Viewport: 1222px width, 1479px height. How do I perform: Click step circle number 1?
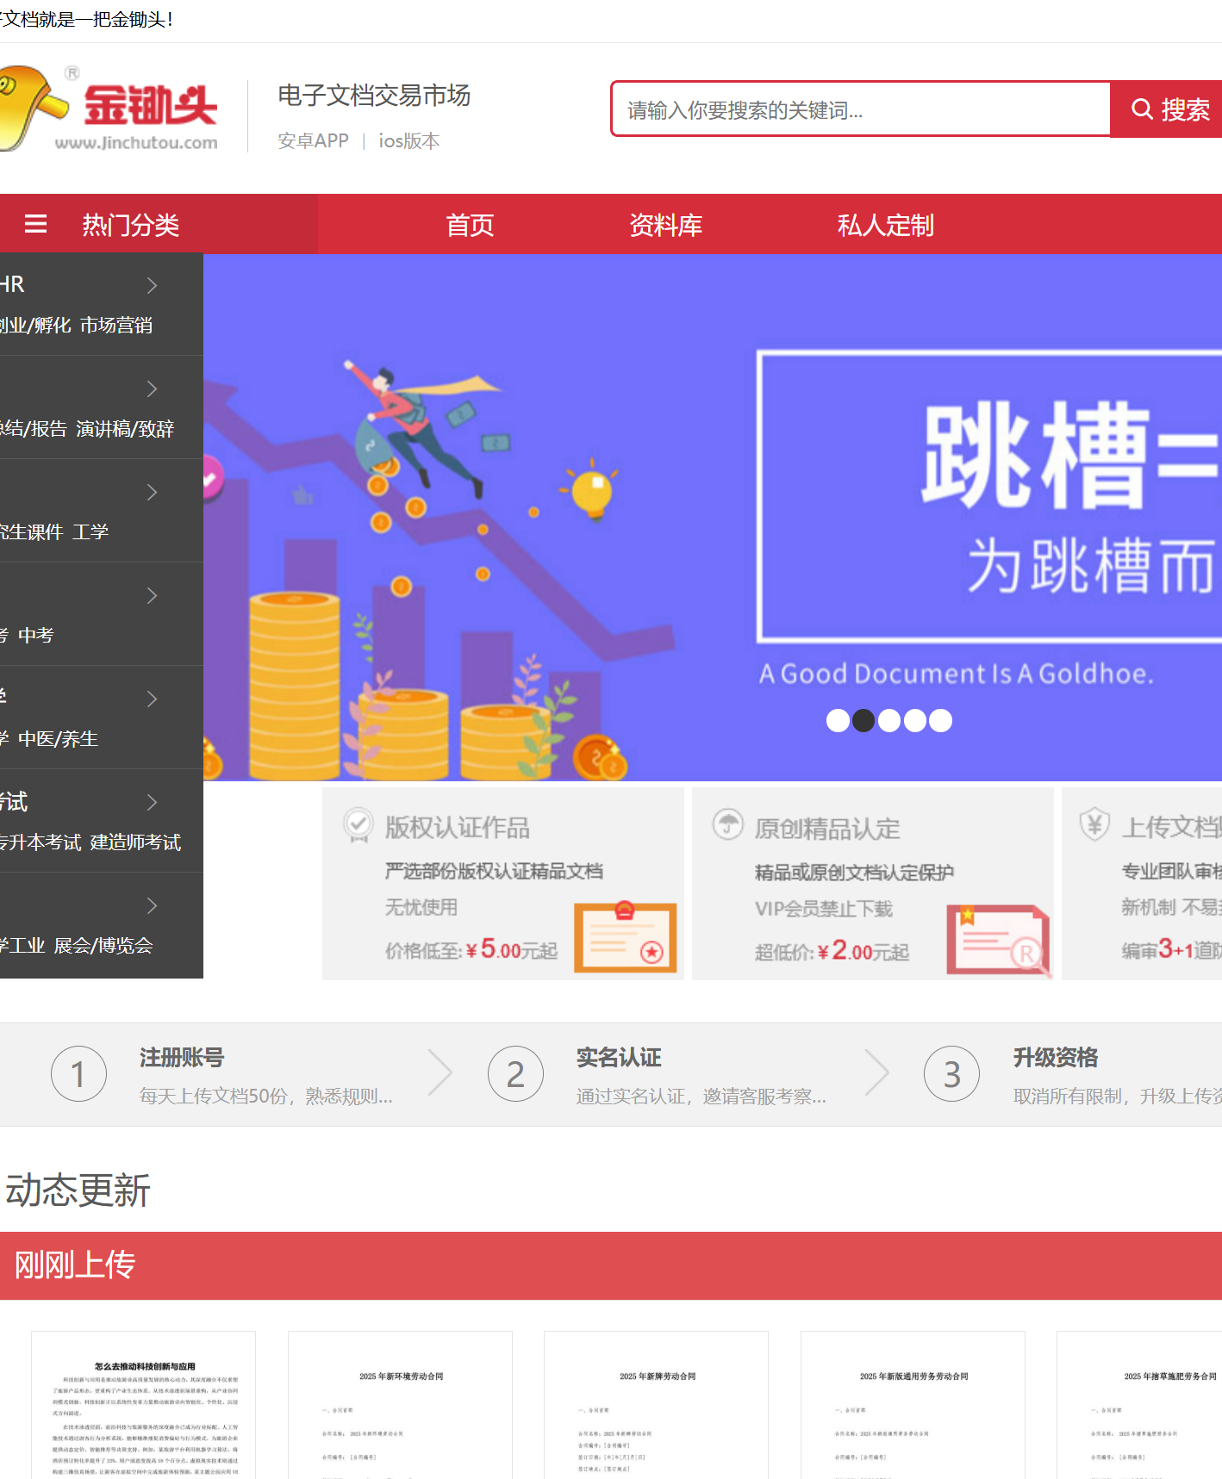click(78, 1074)
